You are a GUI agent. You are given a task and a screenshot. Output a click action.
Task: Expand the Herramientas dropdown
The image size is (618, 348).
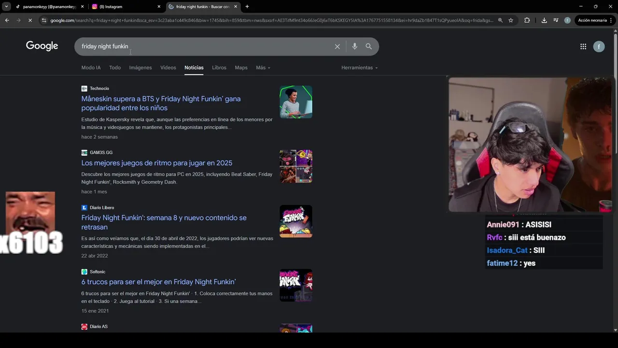pyautogui.click(x=360, y=68)
